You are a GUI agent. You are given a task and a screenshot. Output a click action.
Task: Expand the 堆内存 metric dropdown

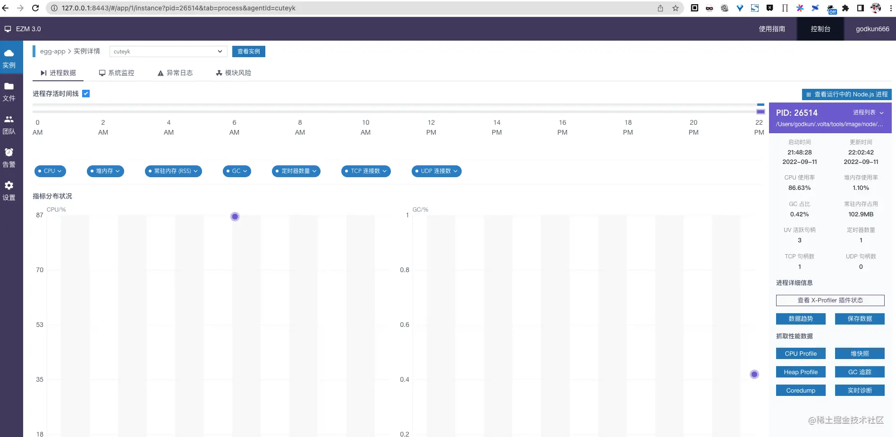pyautogui.click(x=105, y=171)
